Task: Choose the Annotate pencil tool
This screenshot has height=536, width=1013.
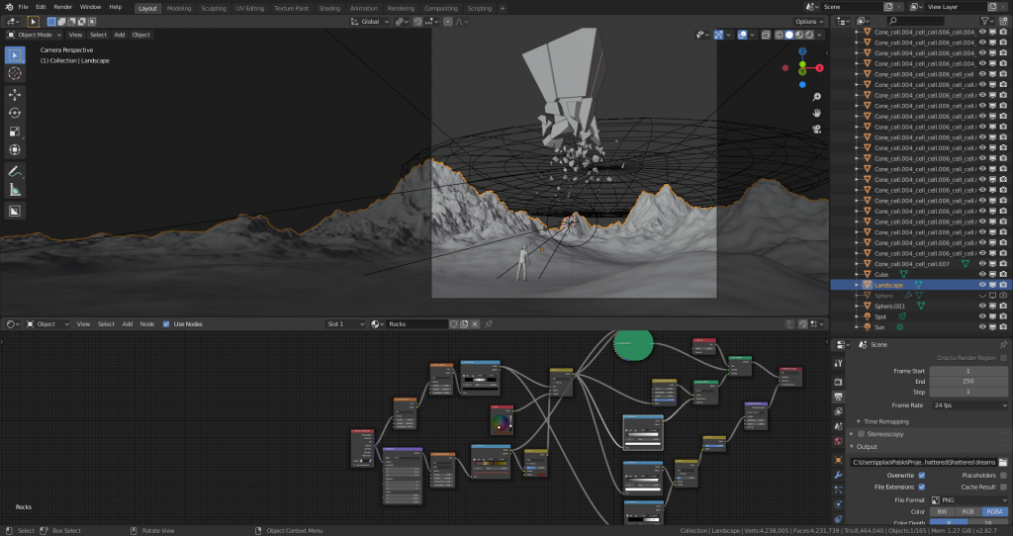Action: 15,171
